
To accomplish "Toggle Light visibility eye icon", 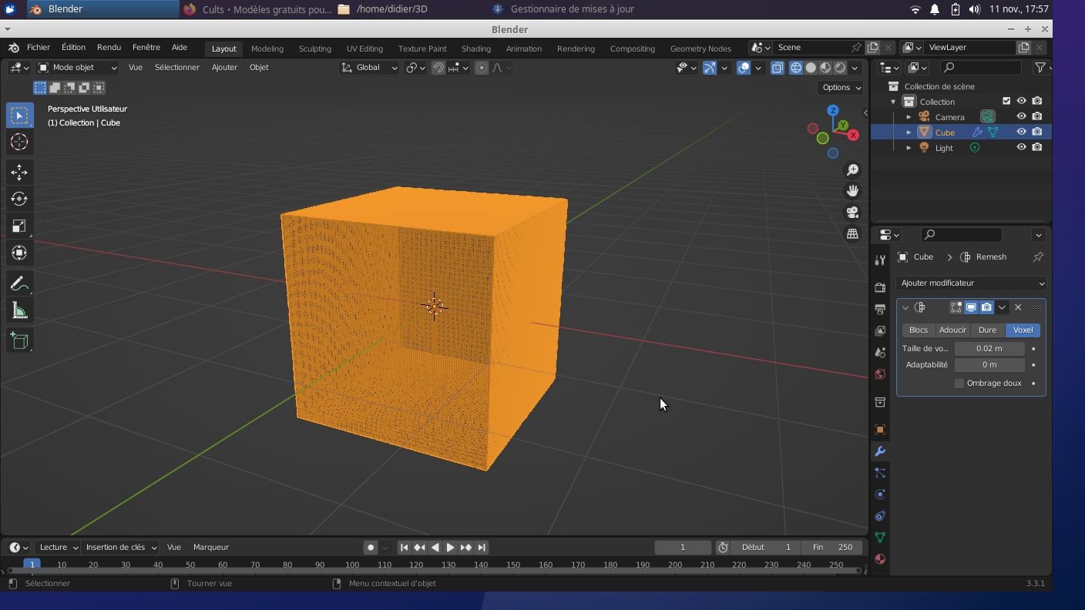I will point(1021,148).
